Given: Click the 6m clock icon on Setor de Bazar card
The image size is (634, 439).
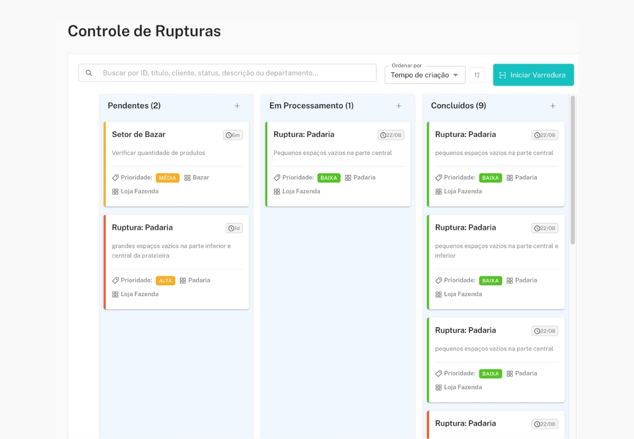Looking at the screenshot, I should (229, 135).
